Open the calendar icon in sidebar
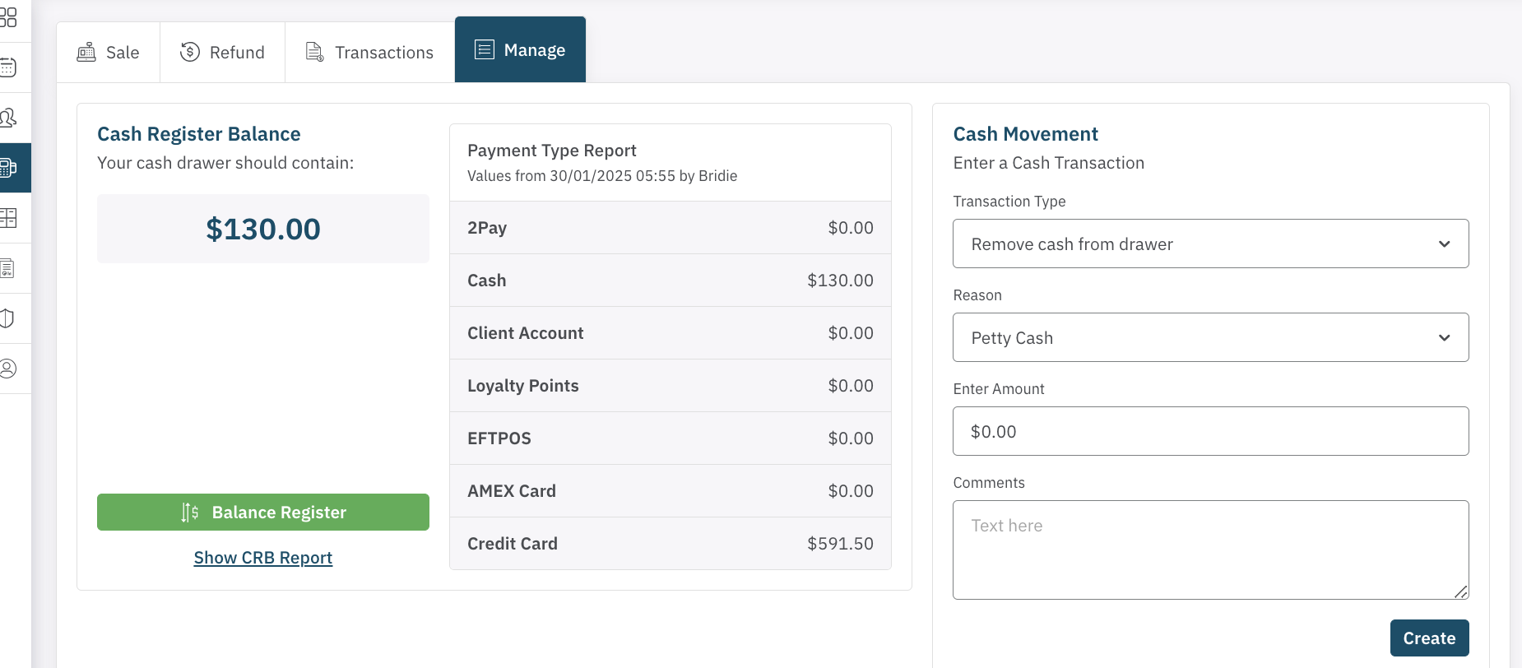 click(8, 67)
